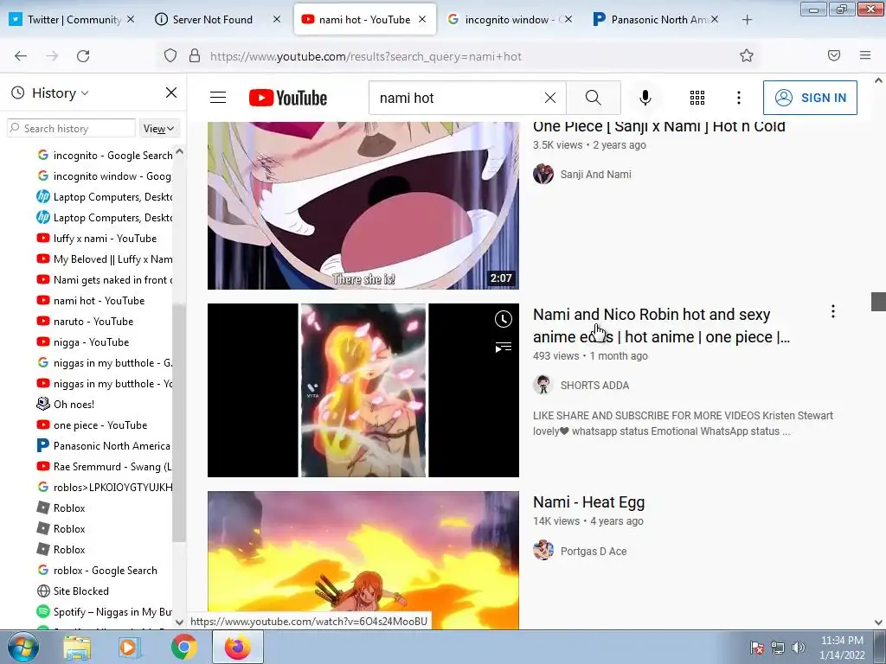Open Sanji And Nami channel avatar
886x664 pixels.
543,174
